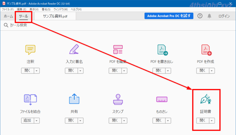The height and width of the screenshot is (135, 236).
Task: Switch to the ホーム tab
Action: (x=8, y=16)
